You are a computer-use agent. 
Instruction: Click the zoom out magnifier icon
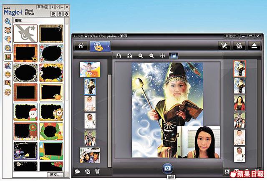point(151,55)
